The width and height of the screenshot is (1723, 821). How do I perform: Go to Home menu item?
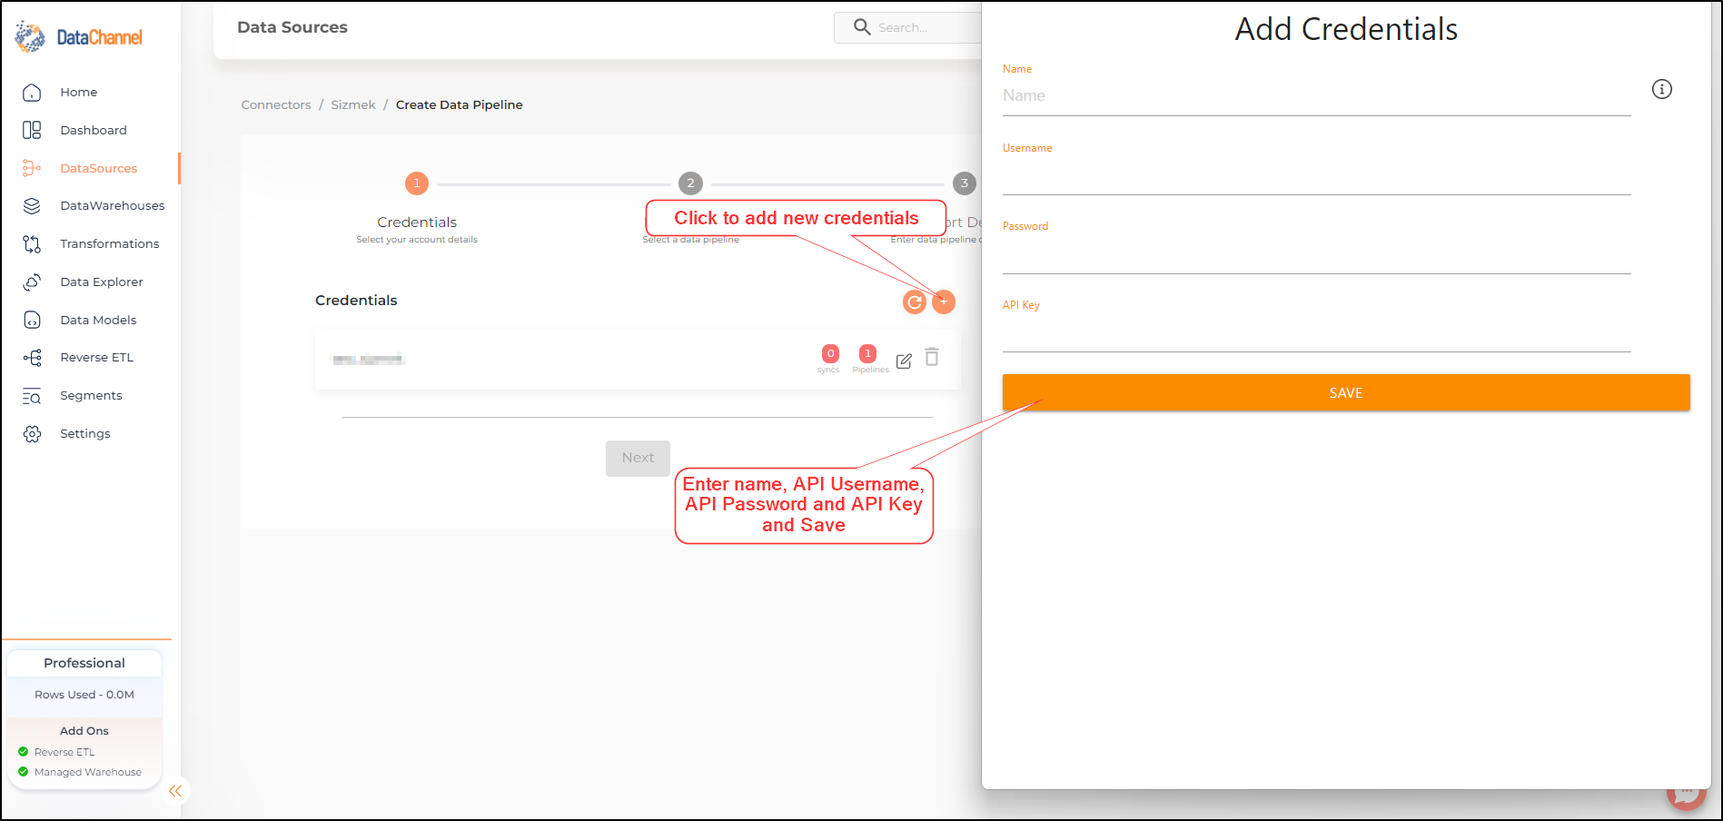(79, 93)
